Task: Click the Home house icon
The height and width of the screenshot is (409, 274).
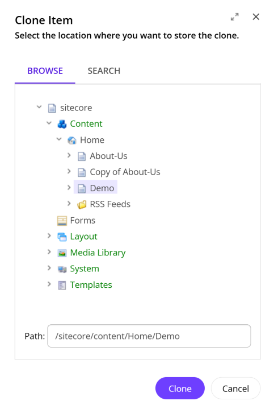Action: point(72,140)
